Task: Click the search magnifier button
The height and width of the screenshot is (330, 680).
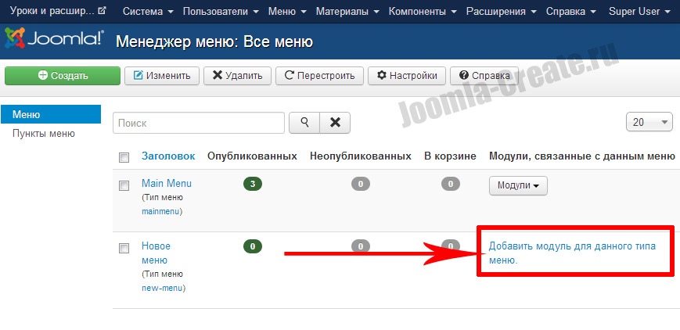Action: [304, 123]
